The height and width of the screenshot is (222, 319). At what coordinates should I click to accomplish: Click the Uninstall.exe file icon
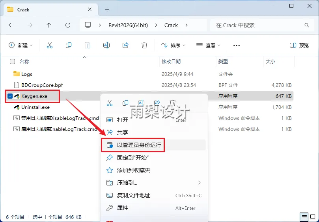[x=17, y=107]
